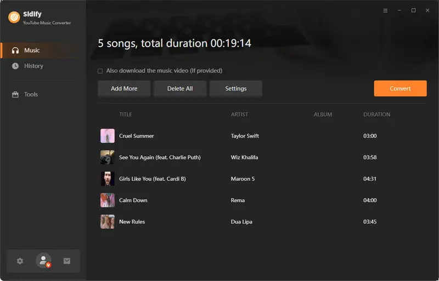Click the DURATION column header
The image size is (439, 281).
(x=377, y=114)
